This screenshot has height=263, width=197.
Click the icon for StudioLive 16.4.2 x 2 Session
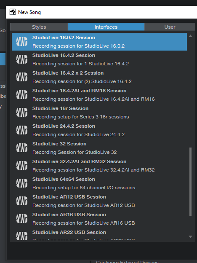click(x=22, y=77)
